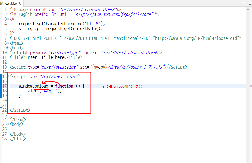Viewport: 252px width, 163px height.
Task: Click the 'function' keyword on line 17
Action: tap(64, 86)
